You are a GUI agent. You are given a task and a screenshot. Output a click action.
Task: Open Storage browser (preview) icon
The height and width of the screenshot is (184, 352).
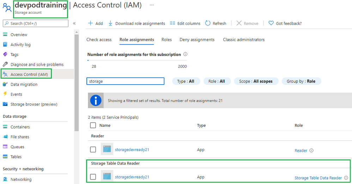(5, 104)
